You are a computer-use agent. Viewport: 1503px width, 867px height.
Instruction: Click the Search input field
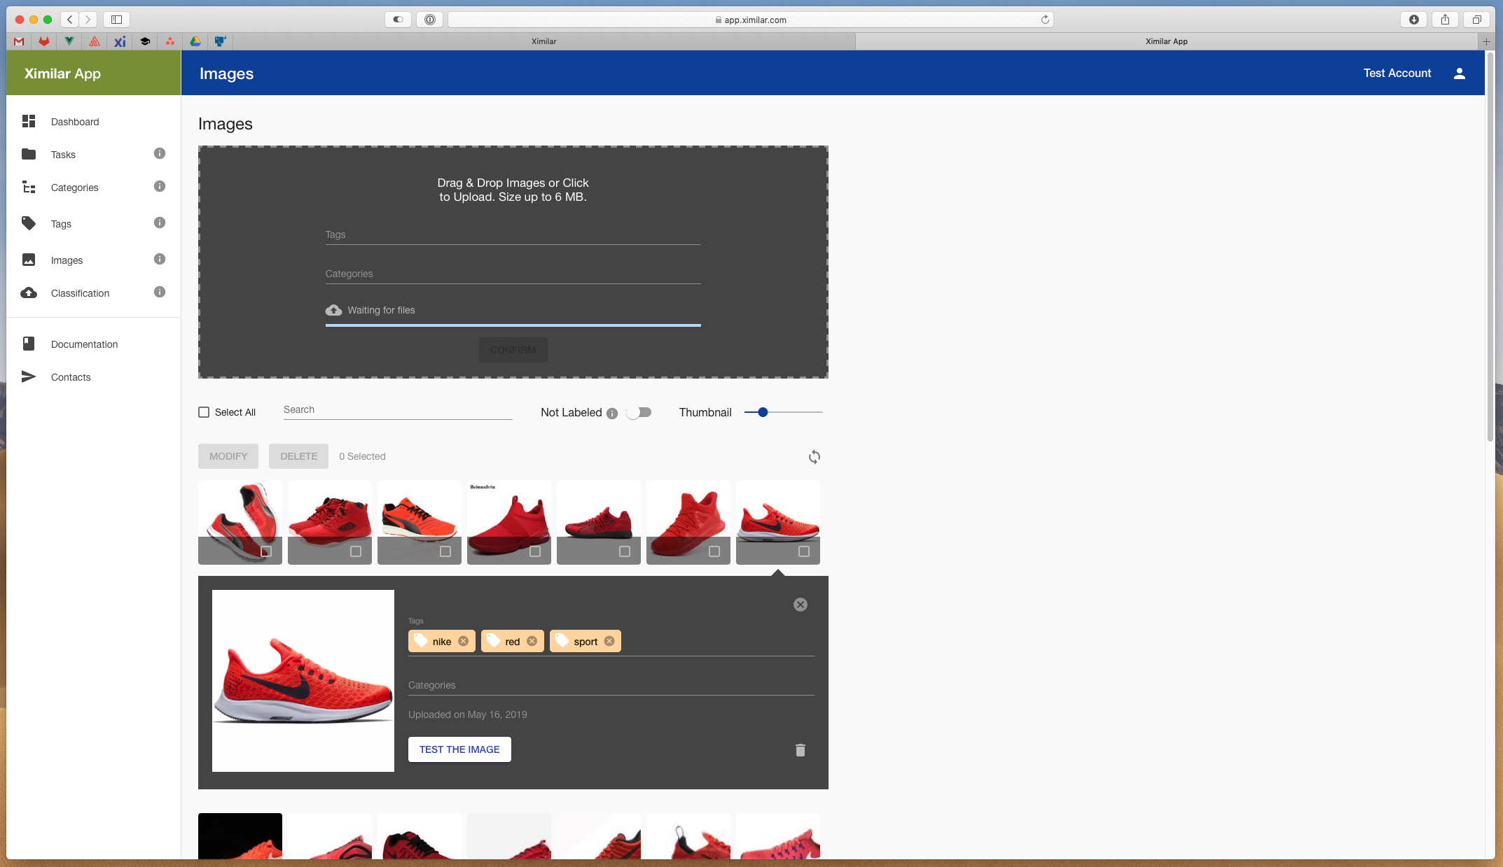[397, 410]
